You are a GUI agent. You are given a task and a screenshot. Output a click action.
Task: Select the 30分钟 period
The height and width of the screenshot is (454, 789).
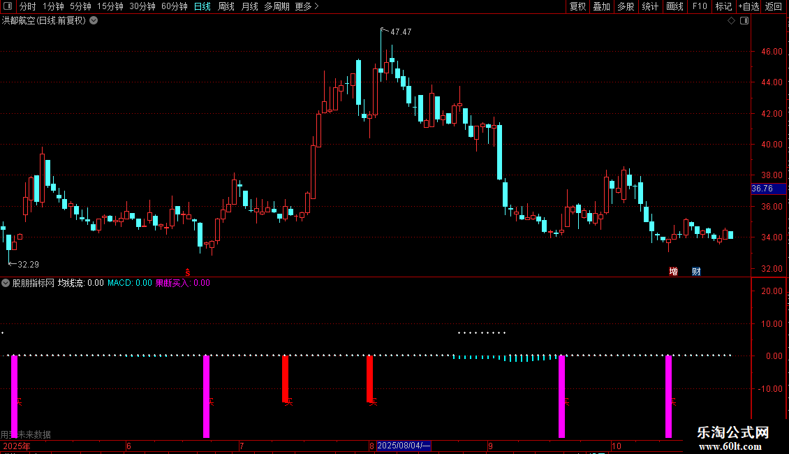tap(142, 6)
